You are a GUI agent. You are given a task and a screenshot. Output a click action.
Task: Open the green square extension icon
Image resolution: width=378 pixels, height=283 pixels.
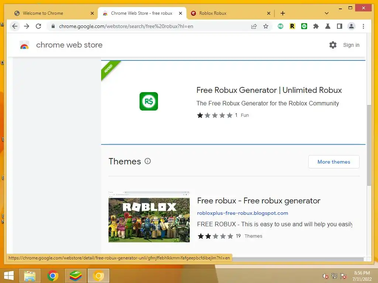tap(304, 26)
